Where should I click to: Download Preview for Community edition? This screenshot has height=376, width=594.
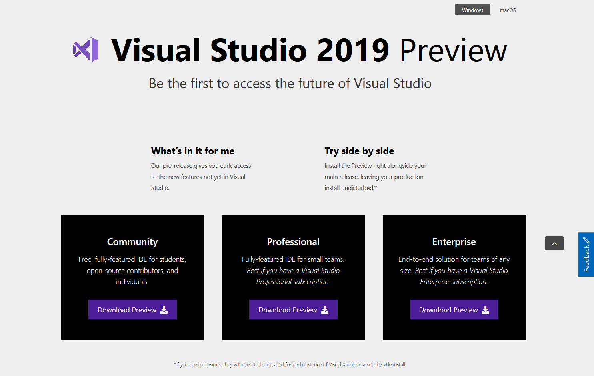pos(132,310)
